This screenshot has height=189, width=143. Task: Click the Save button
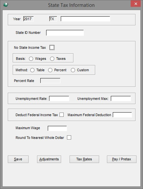click(x=18, y=159)
